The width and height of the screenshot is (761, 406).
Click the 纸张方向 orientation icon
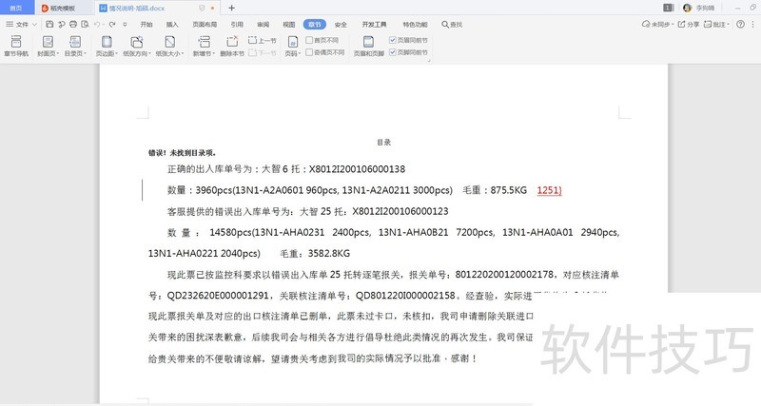[x=136, y=42]
